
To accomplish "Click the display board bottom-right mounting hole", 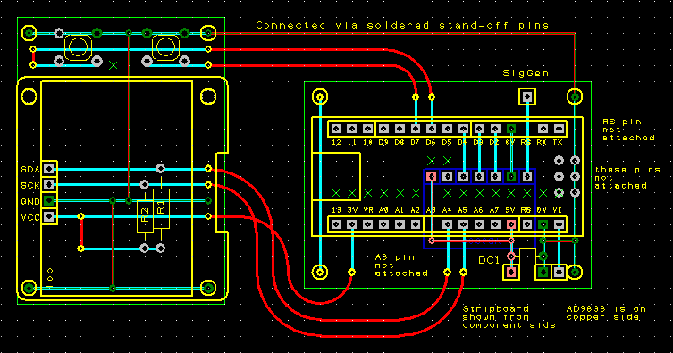I will pyautogui.click(x=208, y=288).
